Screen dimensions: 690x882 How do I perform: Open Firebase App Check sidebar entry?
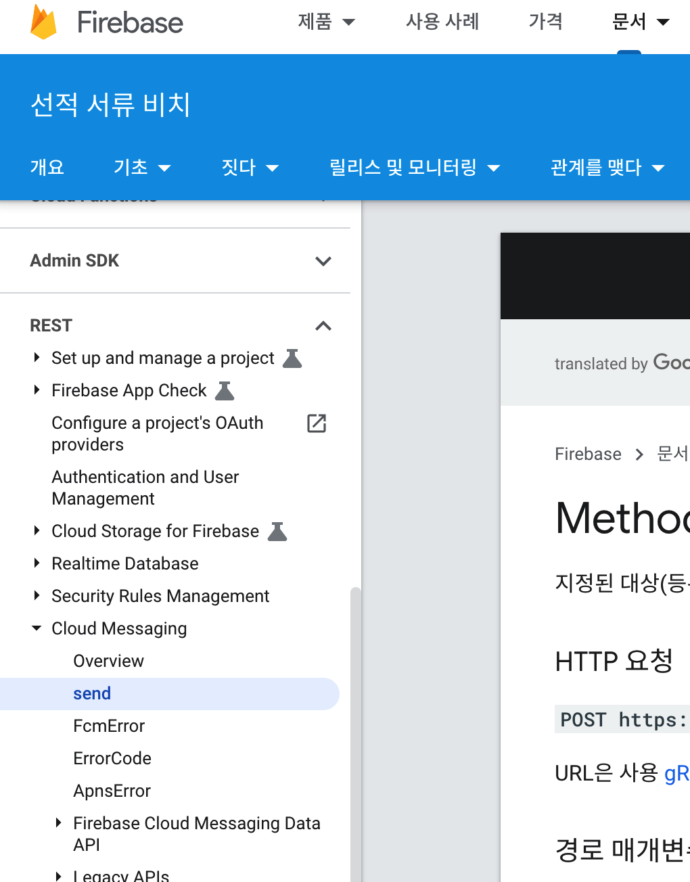click(129, 390)
